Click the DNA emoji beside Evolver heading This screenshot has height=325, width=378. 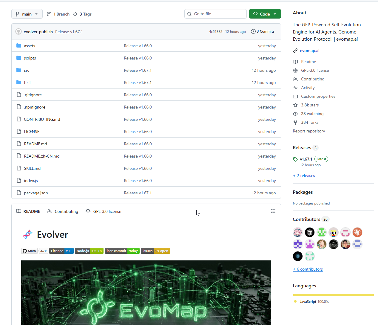click(27, 234)
